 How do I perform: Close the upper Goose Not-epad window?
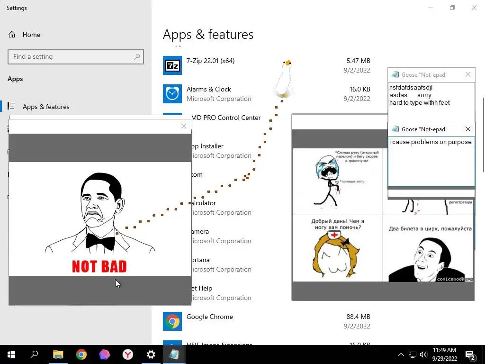467,74
